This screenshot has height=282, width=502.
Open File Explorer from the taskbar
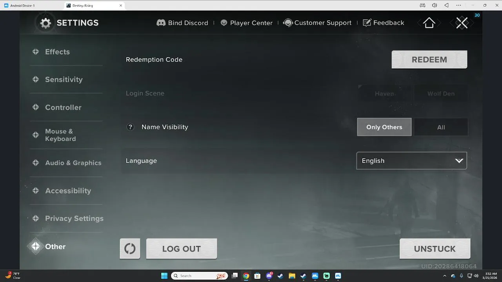(292, 276)
